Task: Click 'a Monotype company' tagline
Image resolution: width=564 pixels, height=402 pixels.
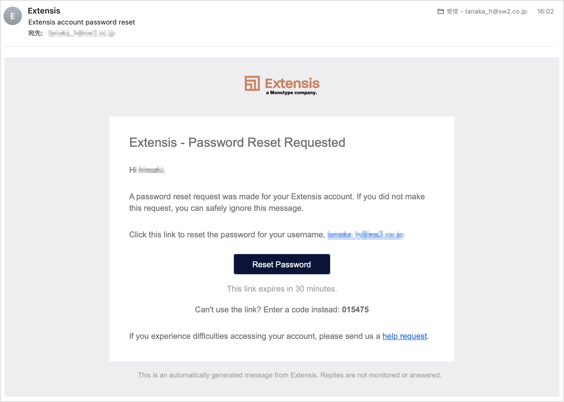Action: tap(291, 93)
